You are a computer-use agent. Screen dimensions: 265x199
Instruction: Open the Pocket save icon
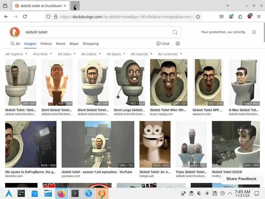[222, 17]
